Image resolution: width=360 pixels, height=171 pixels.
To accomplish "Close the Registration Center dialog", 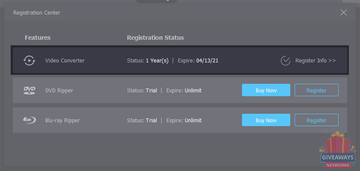I will click(343, 13).
